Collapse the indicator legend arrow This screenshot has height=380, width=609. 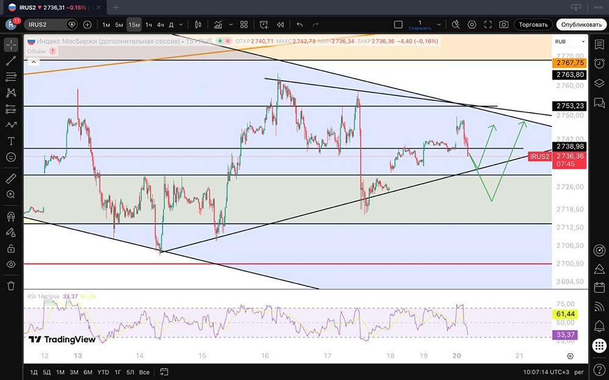click(x=33, y=61)
